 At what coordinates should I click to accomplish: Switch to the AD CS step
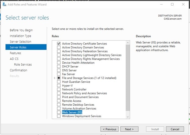pyautogui.click(x=14, y=59)
